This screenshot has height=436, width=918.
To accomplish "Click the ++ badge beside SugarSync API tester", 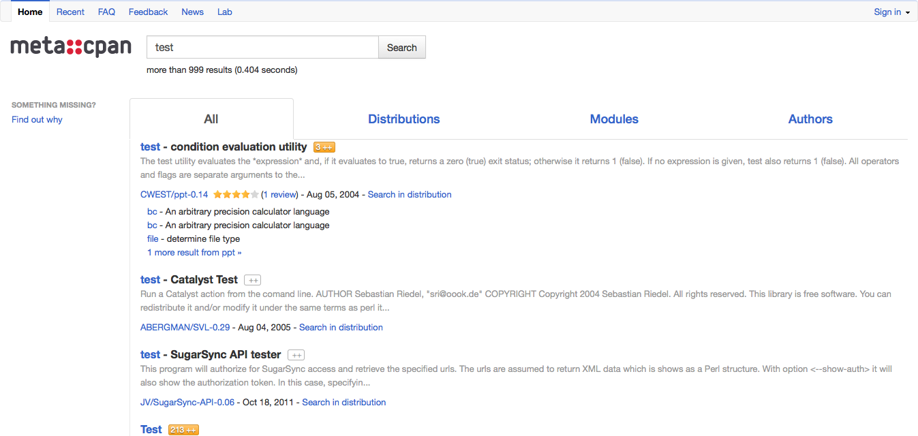I will [x=296, y=355].
